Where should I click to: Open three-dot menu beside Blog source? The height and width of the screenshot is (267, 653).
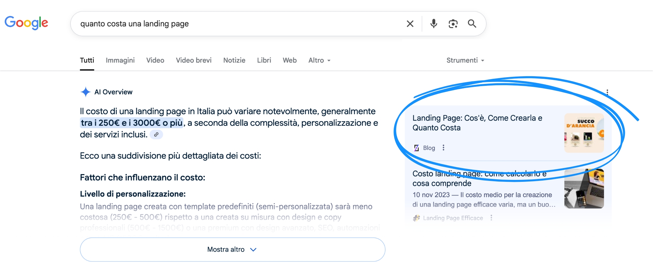(x=443, y=148)
